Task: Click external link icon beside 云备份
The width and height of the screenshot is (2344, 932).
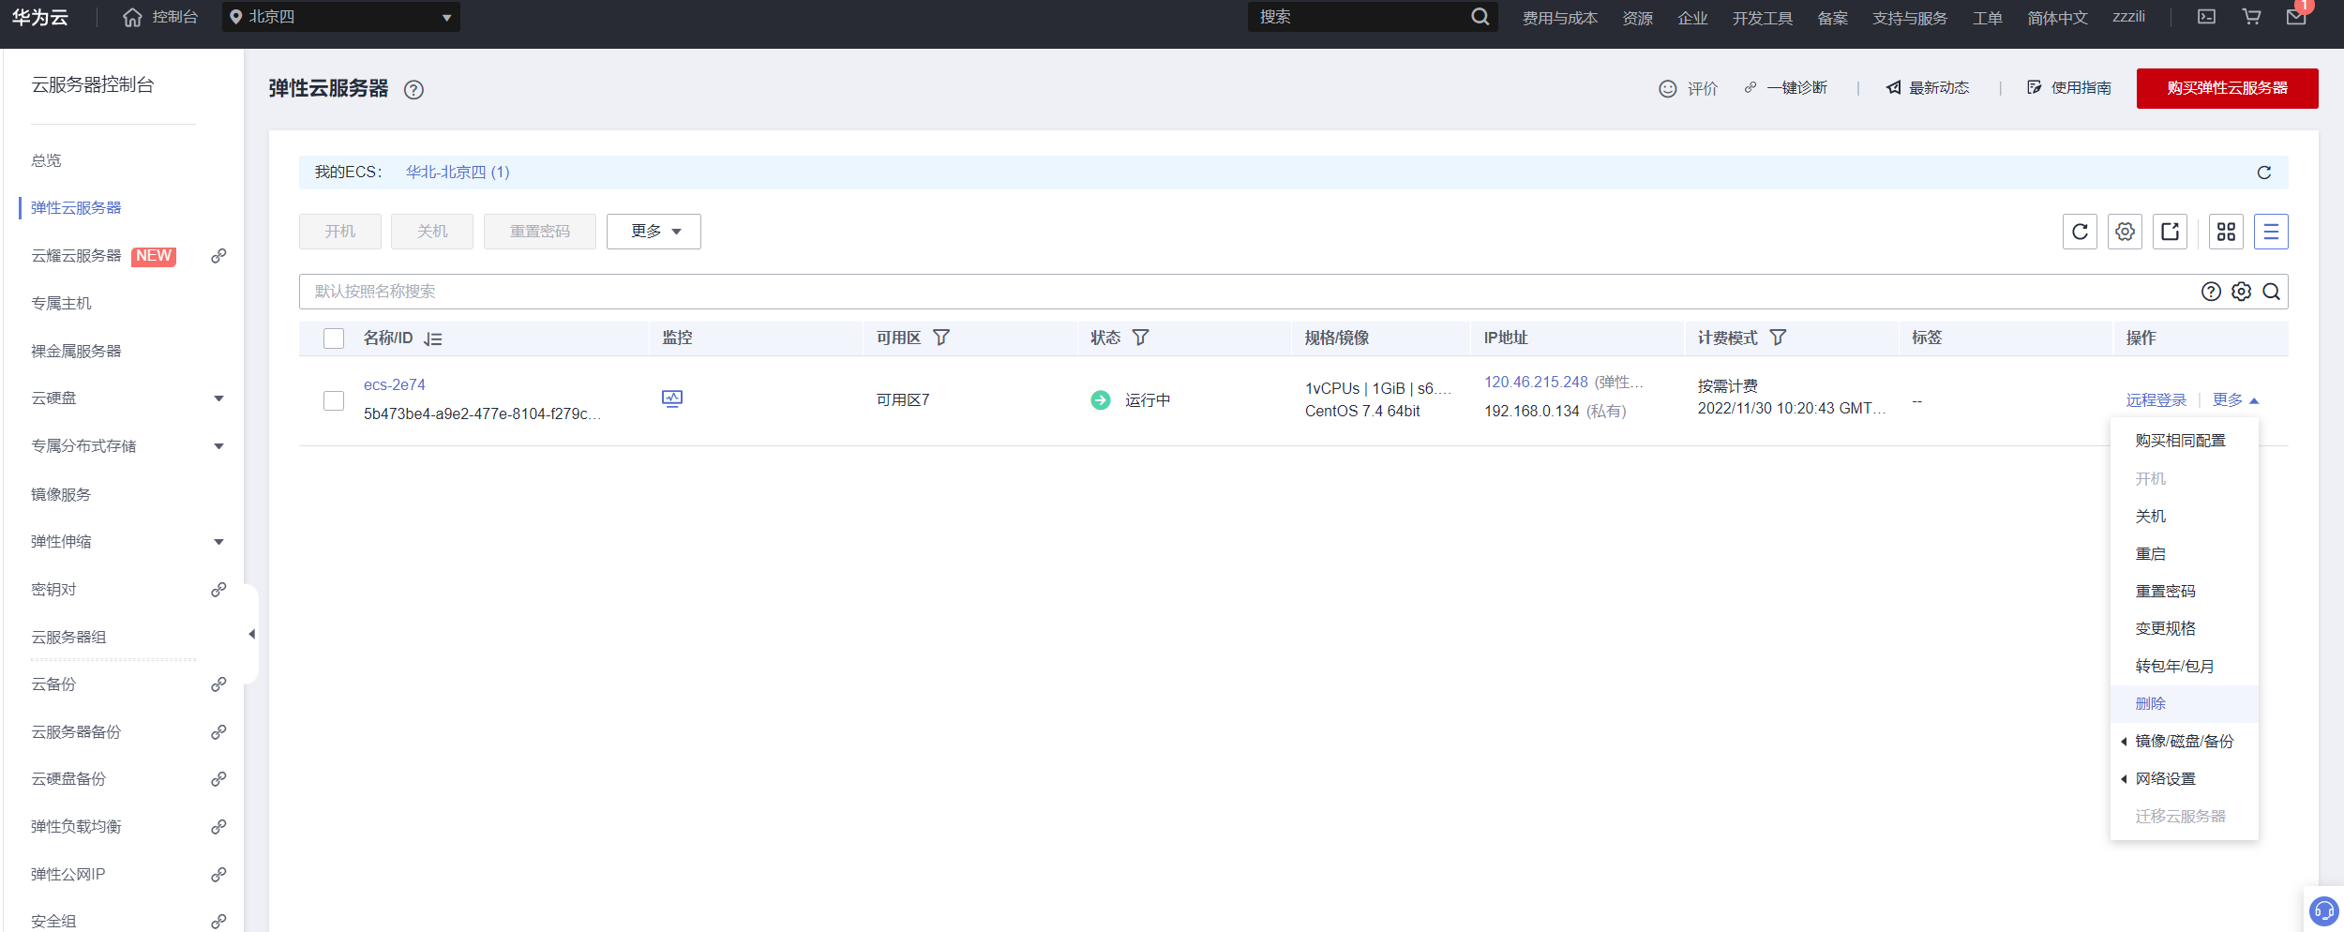Action: click(x=218, y=684)
